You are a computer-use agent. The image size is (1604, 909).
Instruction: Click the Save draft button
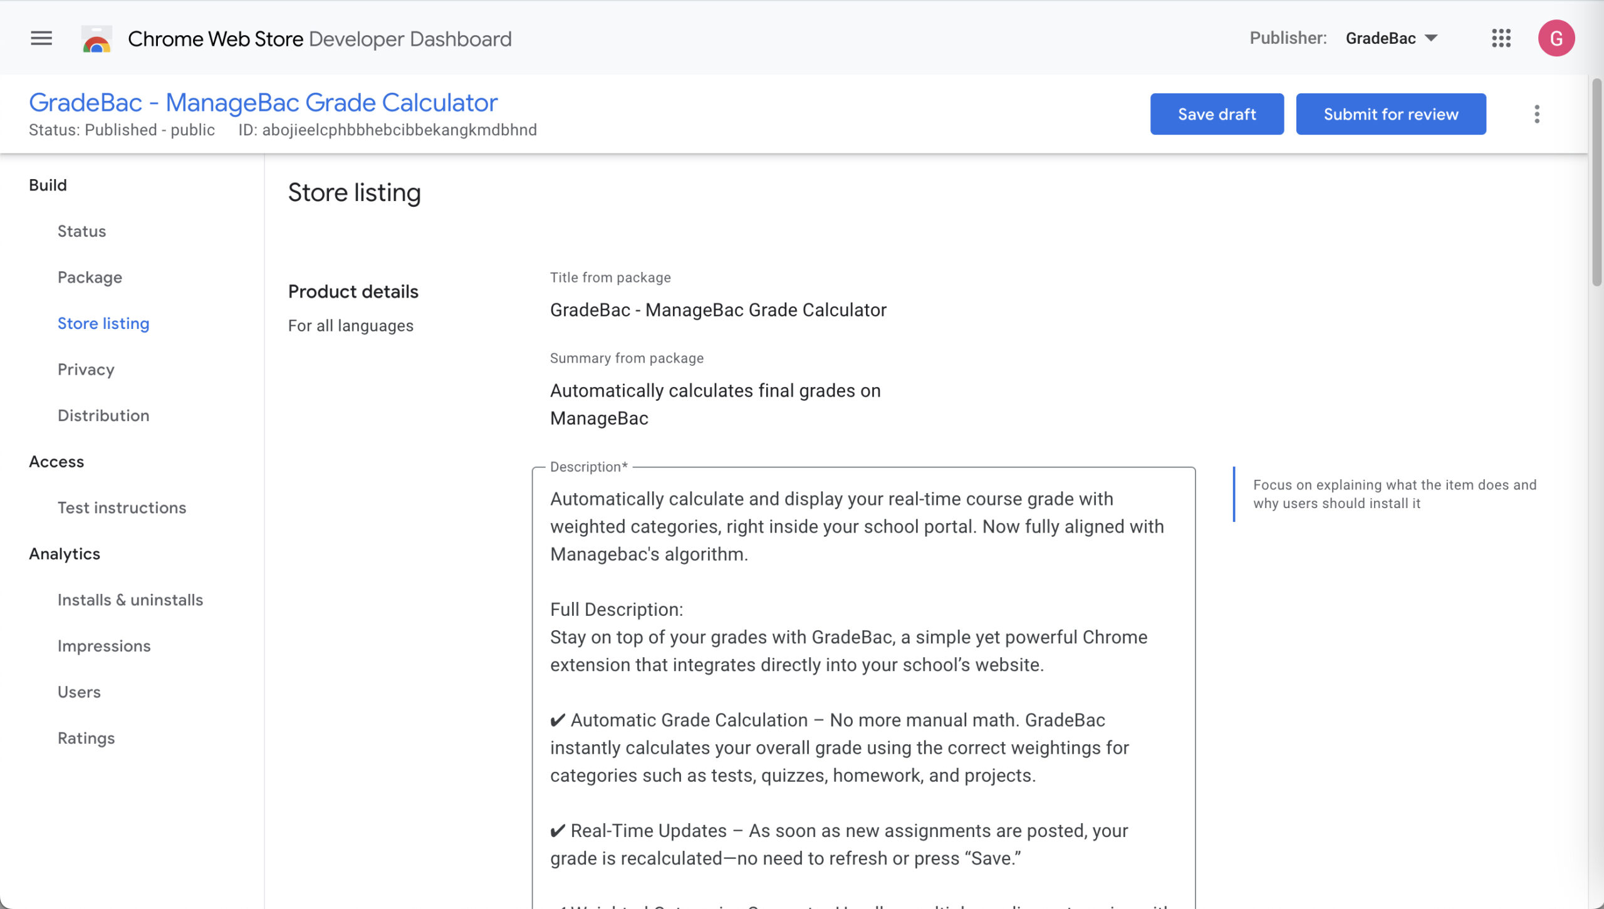(1216, 114)
